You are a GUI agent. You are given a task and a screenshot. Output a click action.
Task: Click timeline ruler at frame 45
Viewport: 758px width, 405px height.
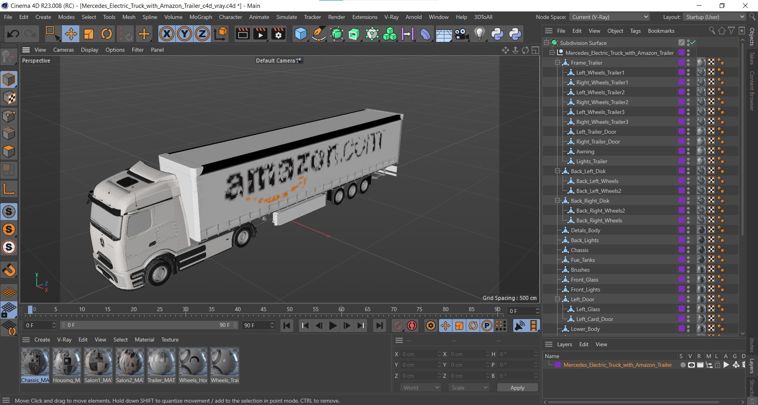[263, 310]
